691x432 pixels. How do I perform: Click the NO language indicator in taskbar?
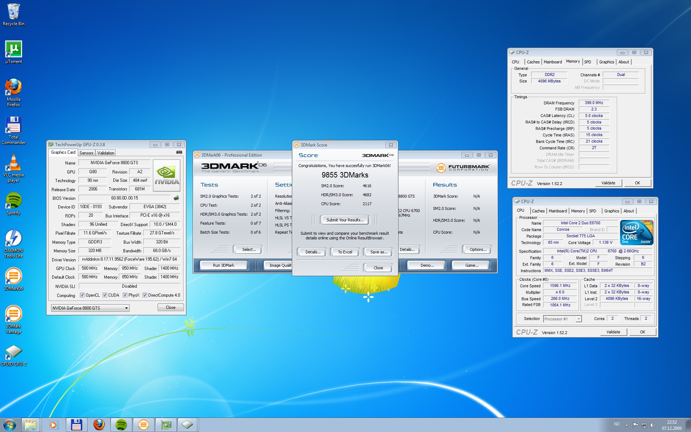point(617,424)
